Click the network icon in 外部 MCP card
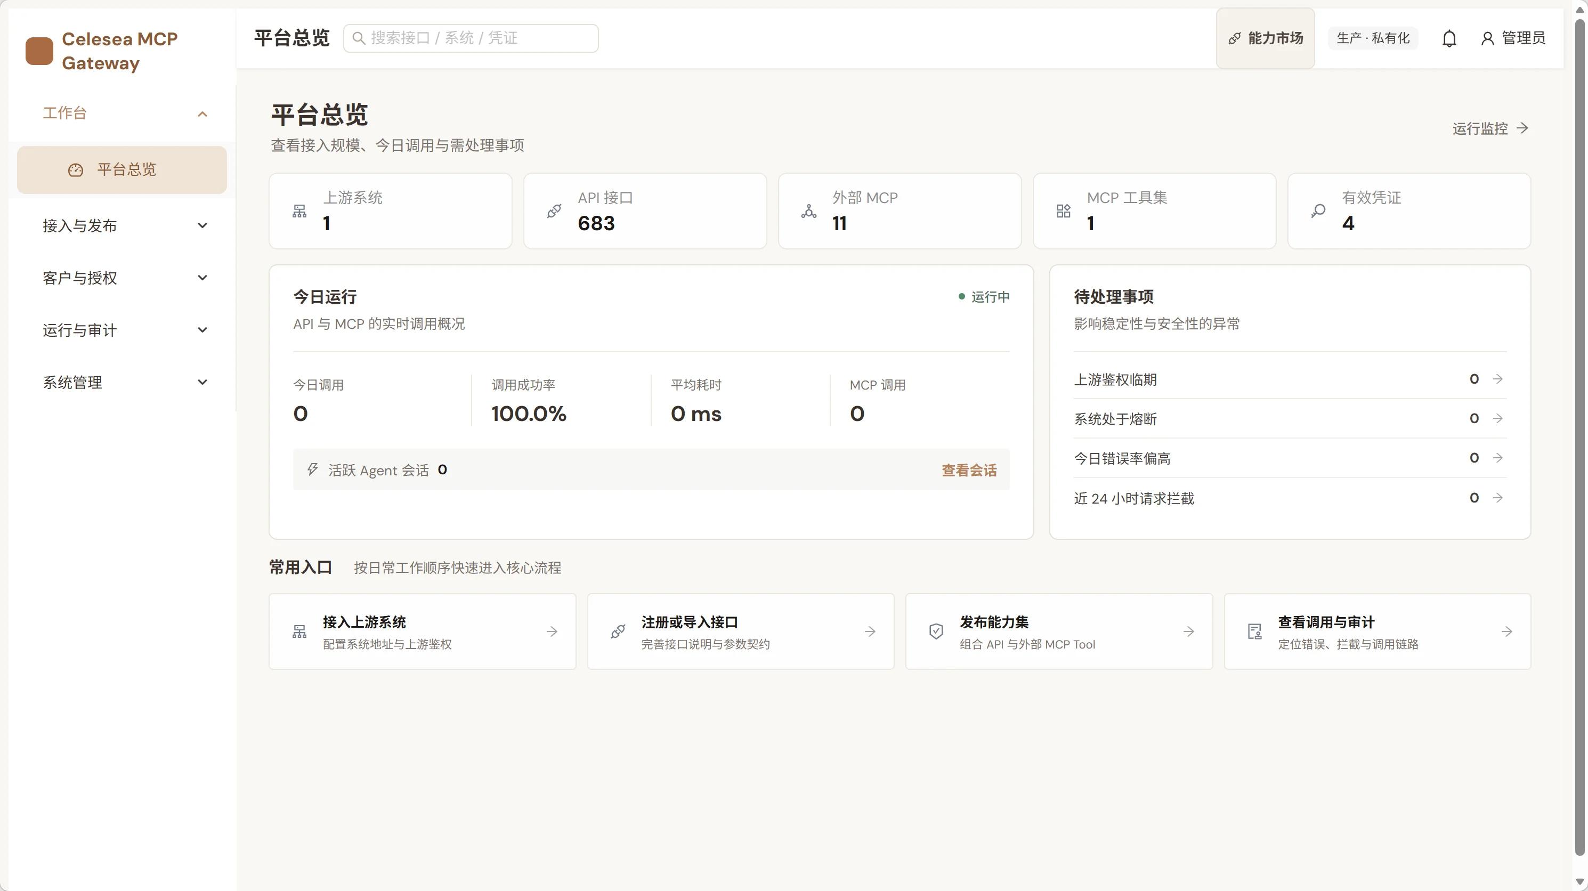The width and height of the screenshot is (1588, 891). [809, 212]
